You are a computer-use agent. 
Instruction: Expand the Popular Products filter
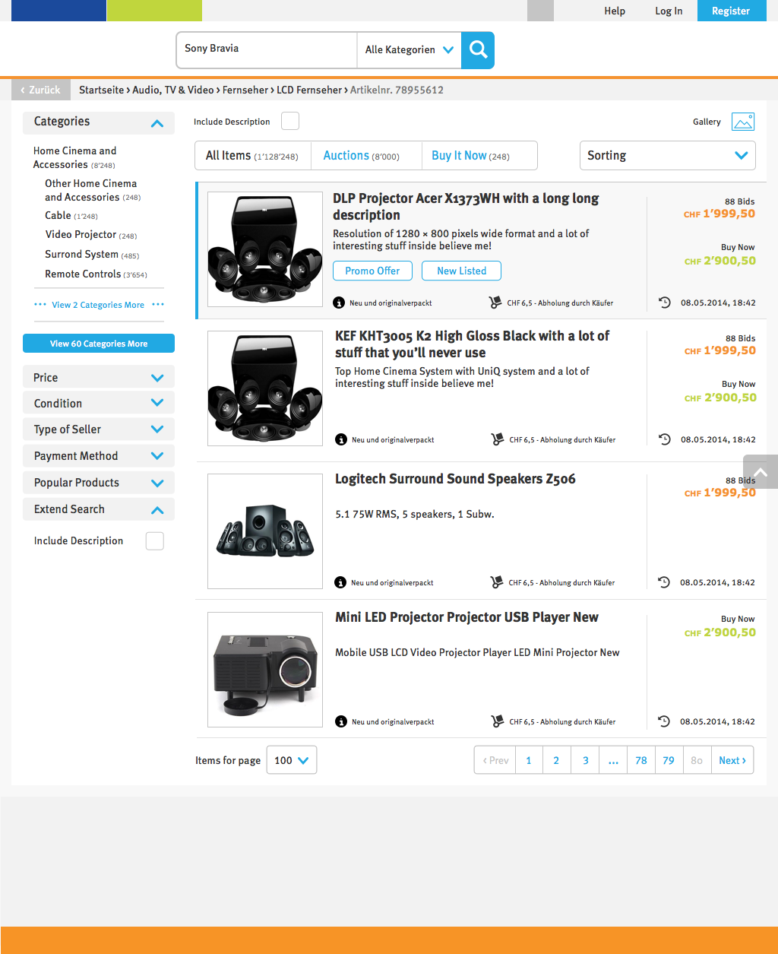99,483
